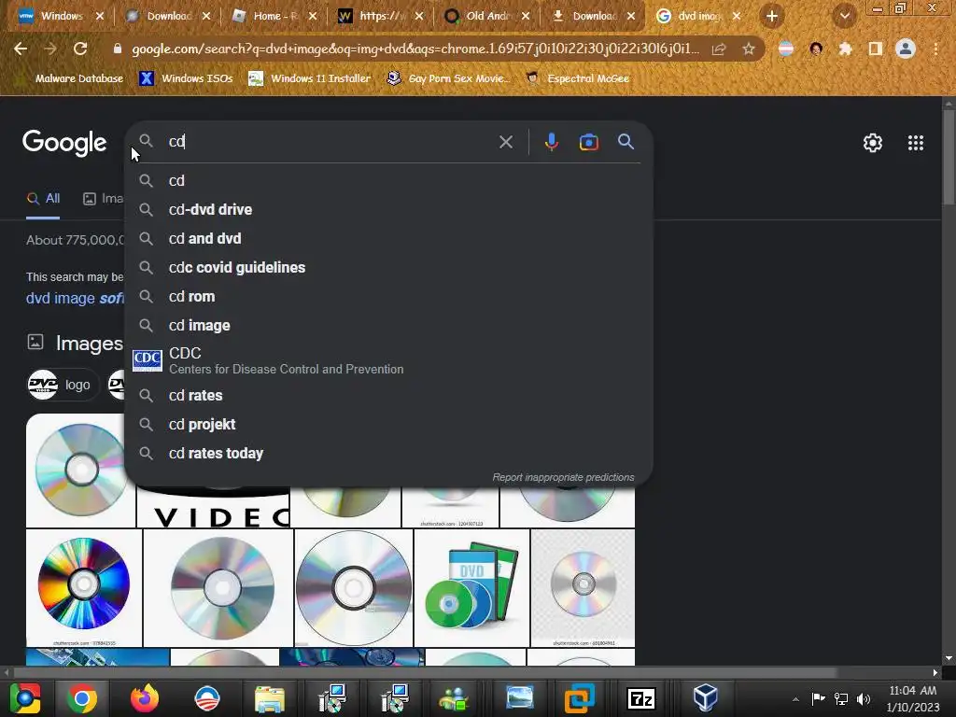Open Google quick settings gear

[x=873, y=143]
